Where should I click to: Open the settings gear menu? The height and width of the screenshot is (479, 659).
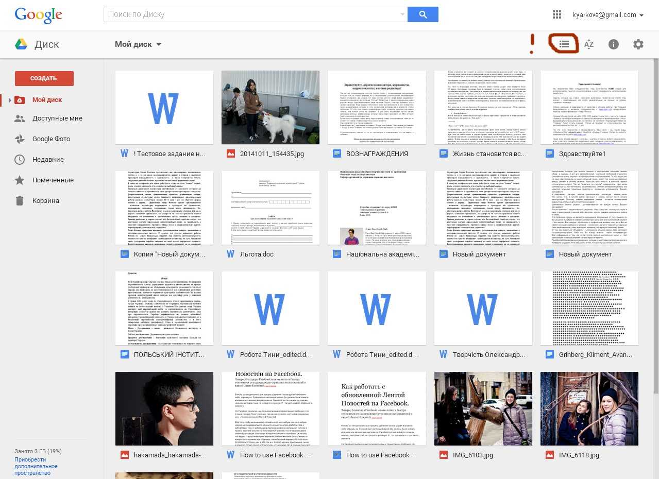click(638, 44)
